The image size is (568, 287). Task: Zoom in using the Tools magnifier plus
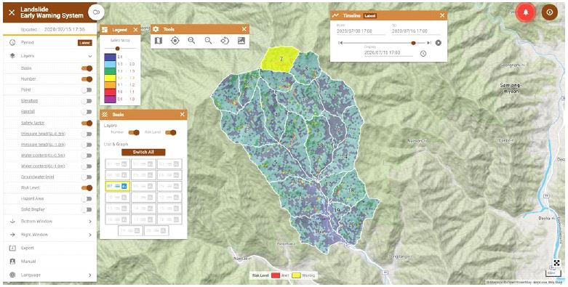(x=191, y=41)
